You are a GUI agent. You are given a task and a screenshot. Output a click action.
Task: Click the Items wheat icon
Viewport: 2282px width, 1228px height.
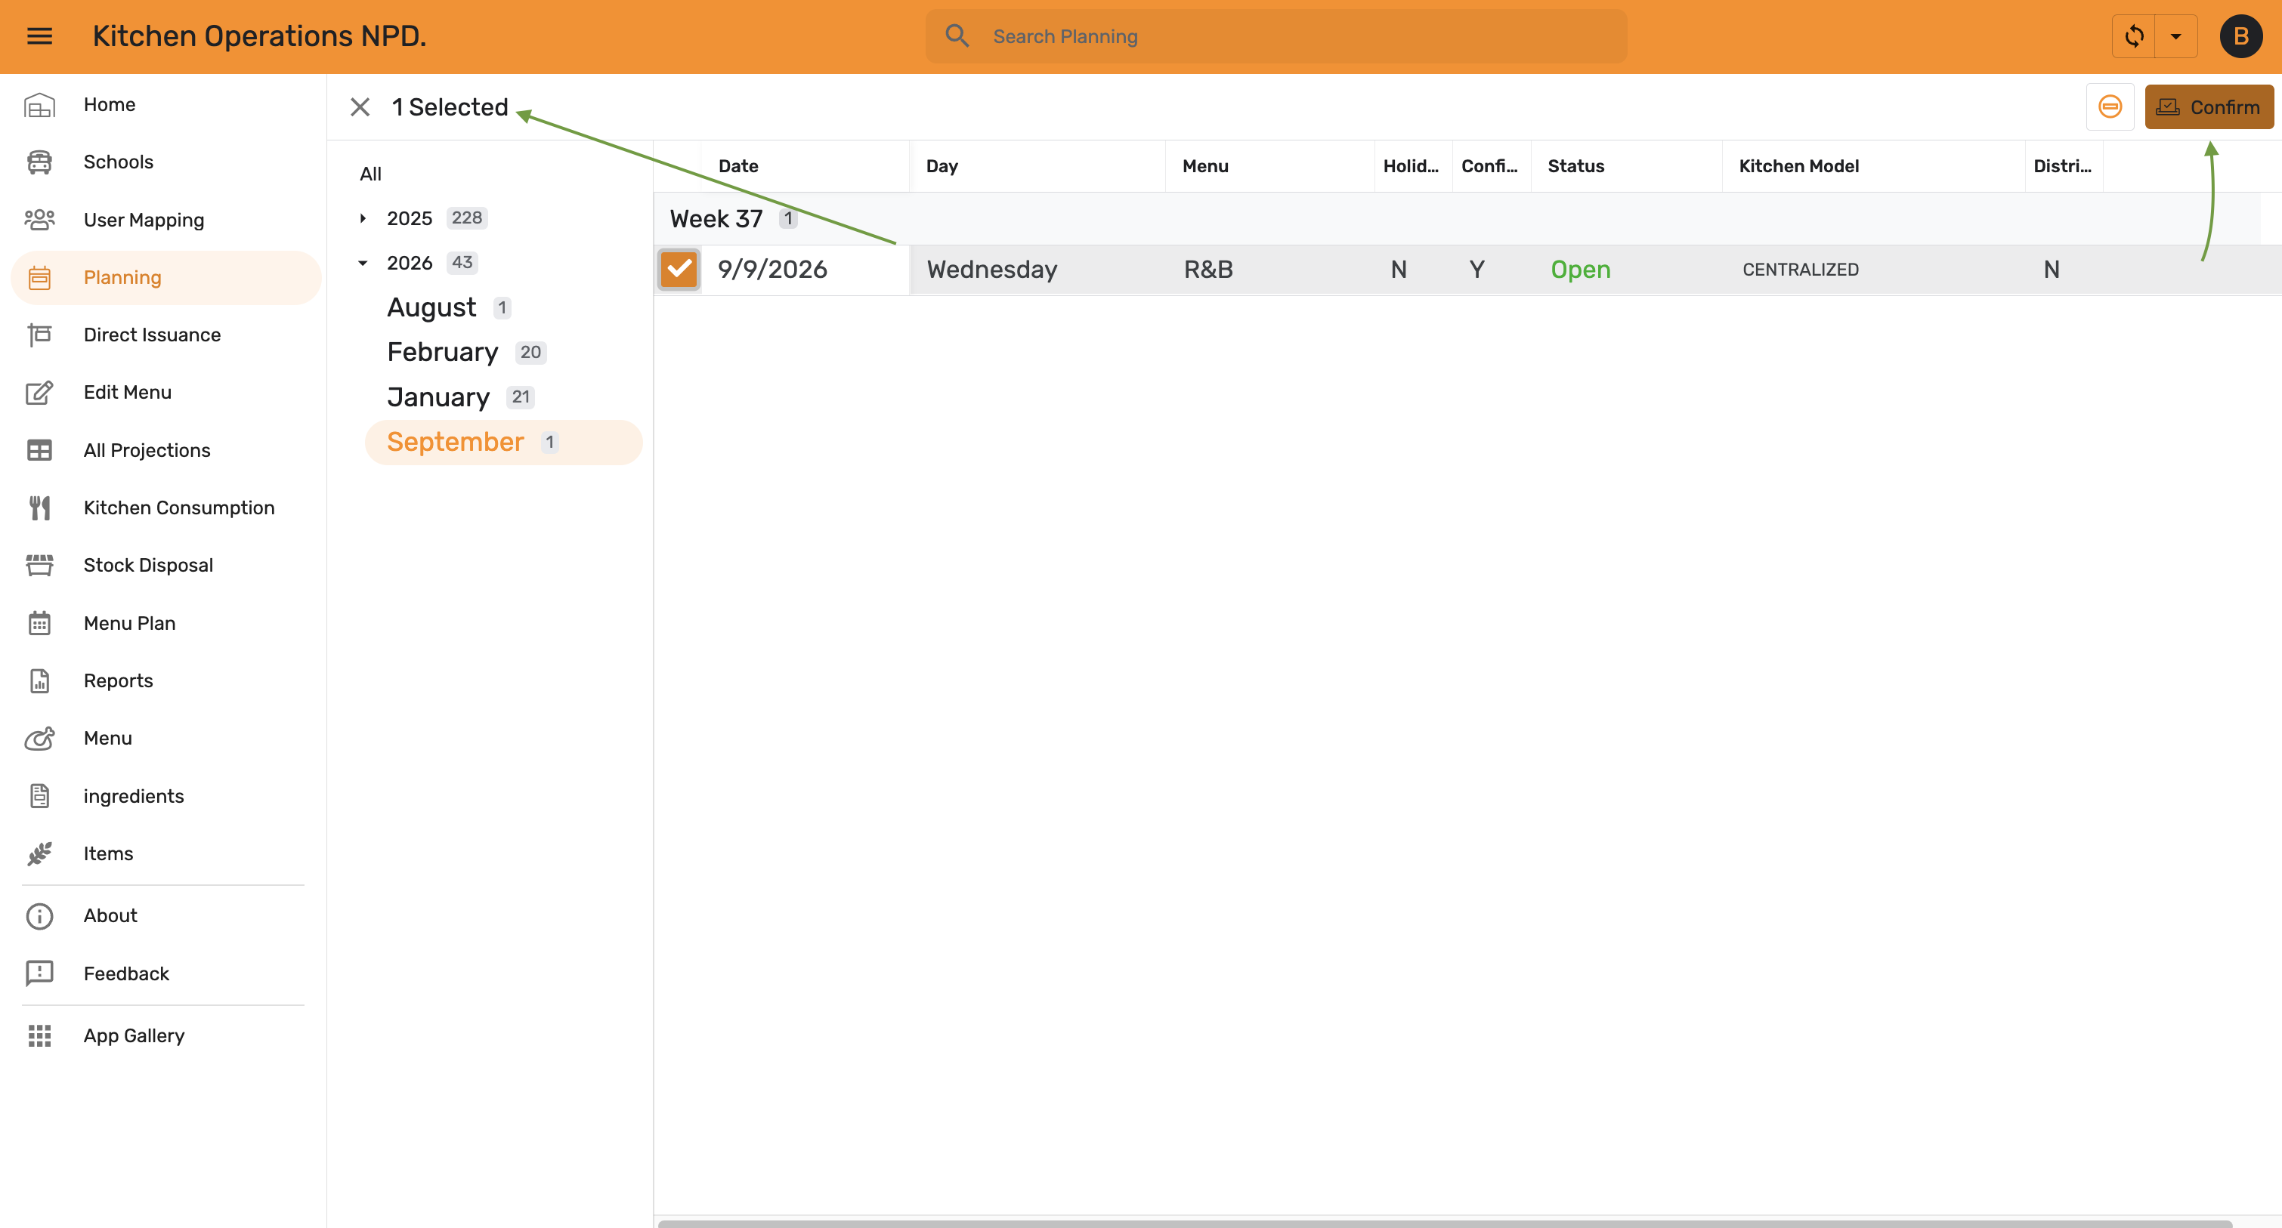point(40,853)
